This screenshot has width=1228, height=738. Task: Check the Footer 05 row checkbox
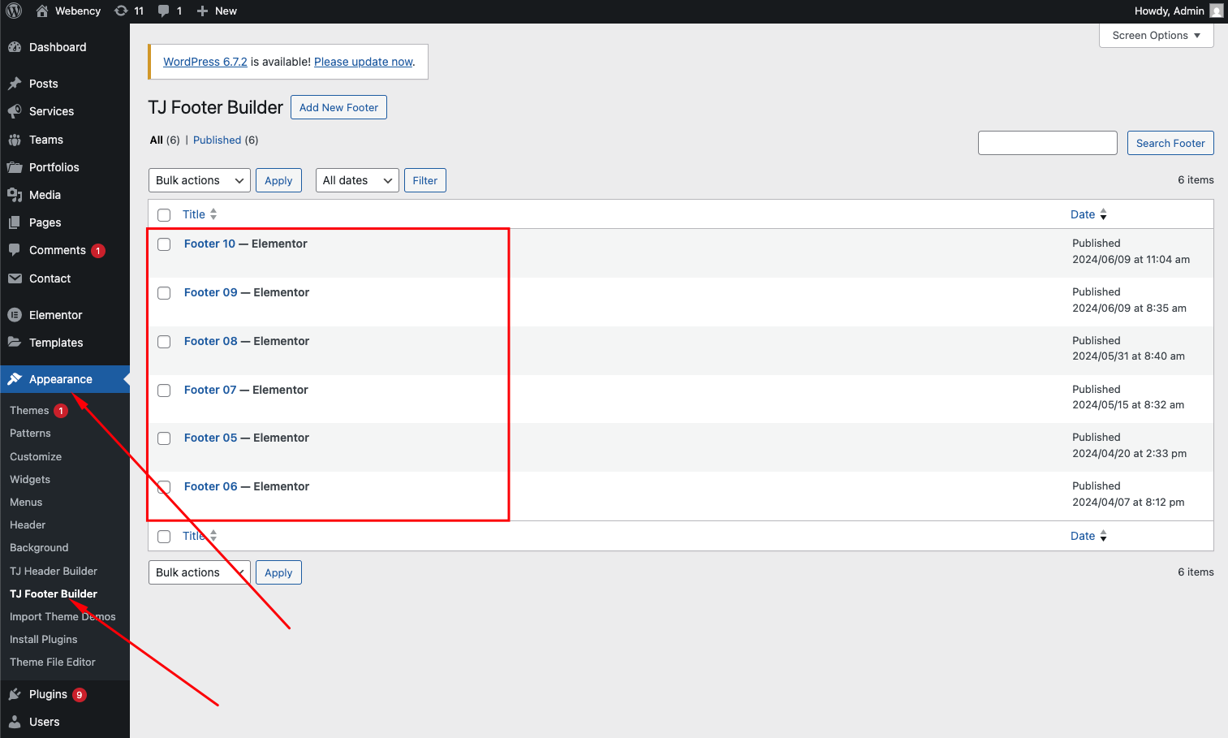(164, 438)
